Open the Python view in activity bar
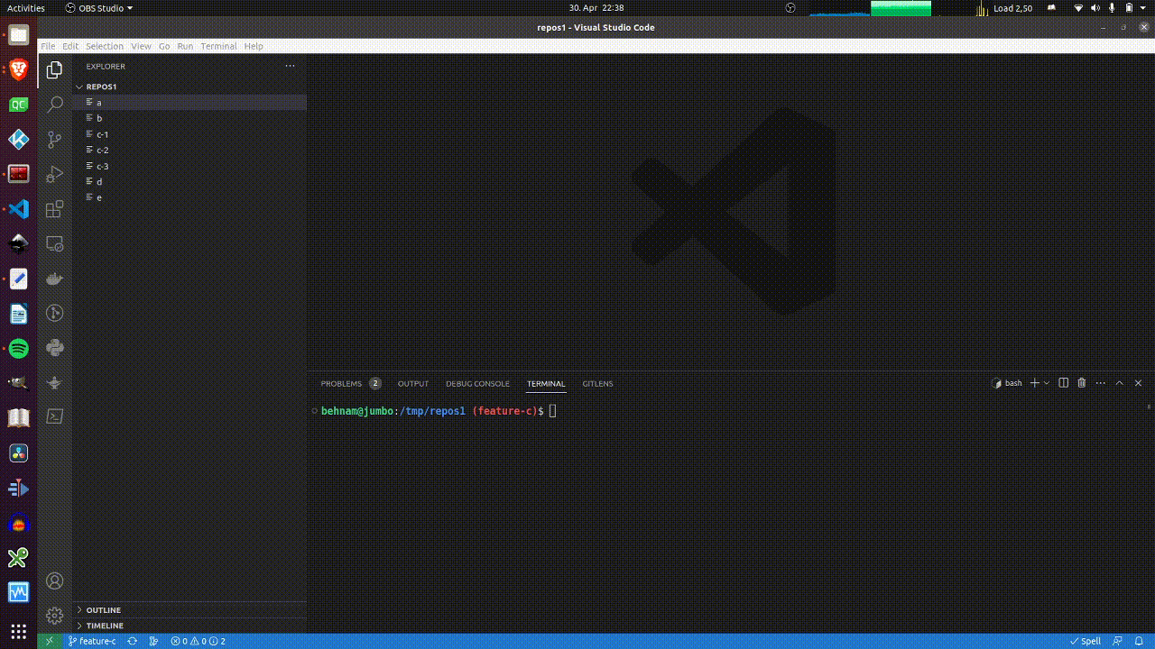 coord(54,348)
